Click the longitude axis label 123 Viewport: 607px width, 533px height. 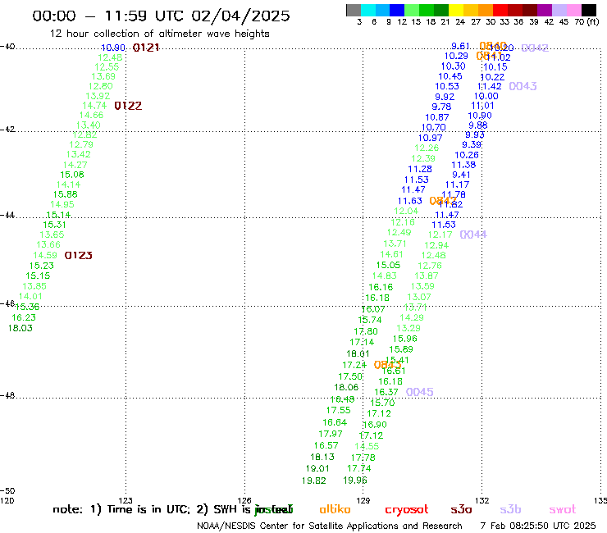point(126,500)
